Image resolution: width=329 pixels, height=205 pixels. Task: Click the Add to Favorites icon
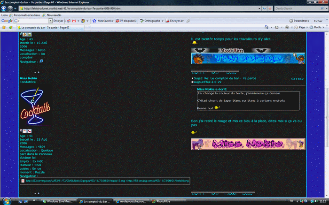pyautogui.click(x=10, y=27)
